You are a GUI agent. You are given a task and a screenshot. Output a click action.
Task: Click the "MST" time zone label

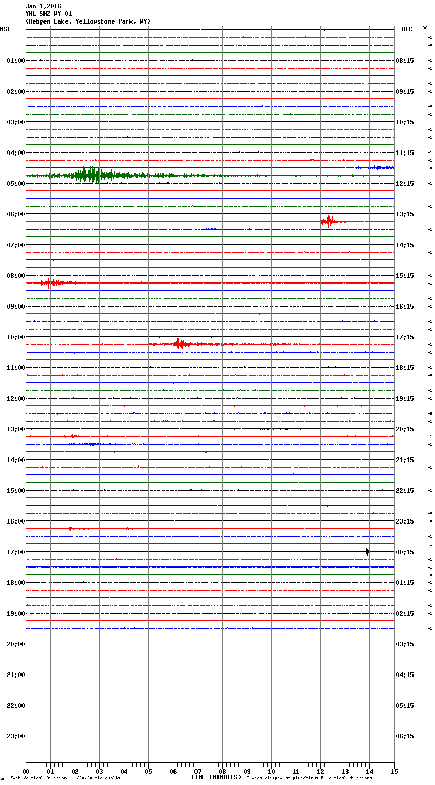tap(5, 29)
